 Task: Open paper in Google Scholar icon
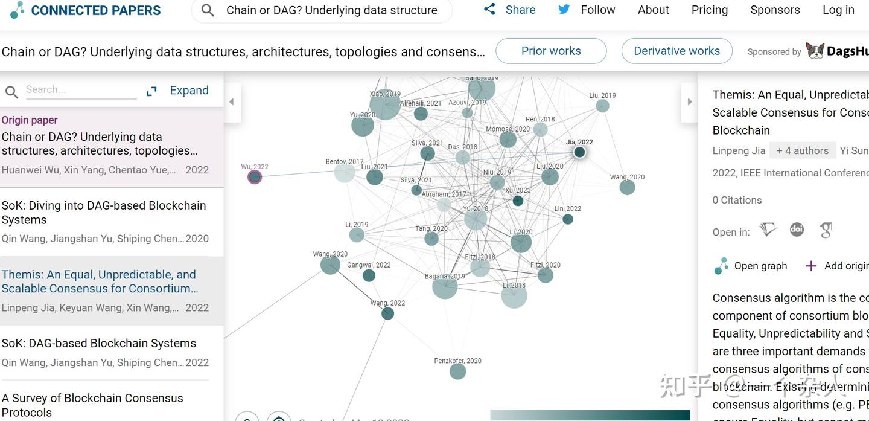coord(826,230)
